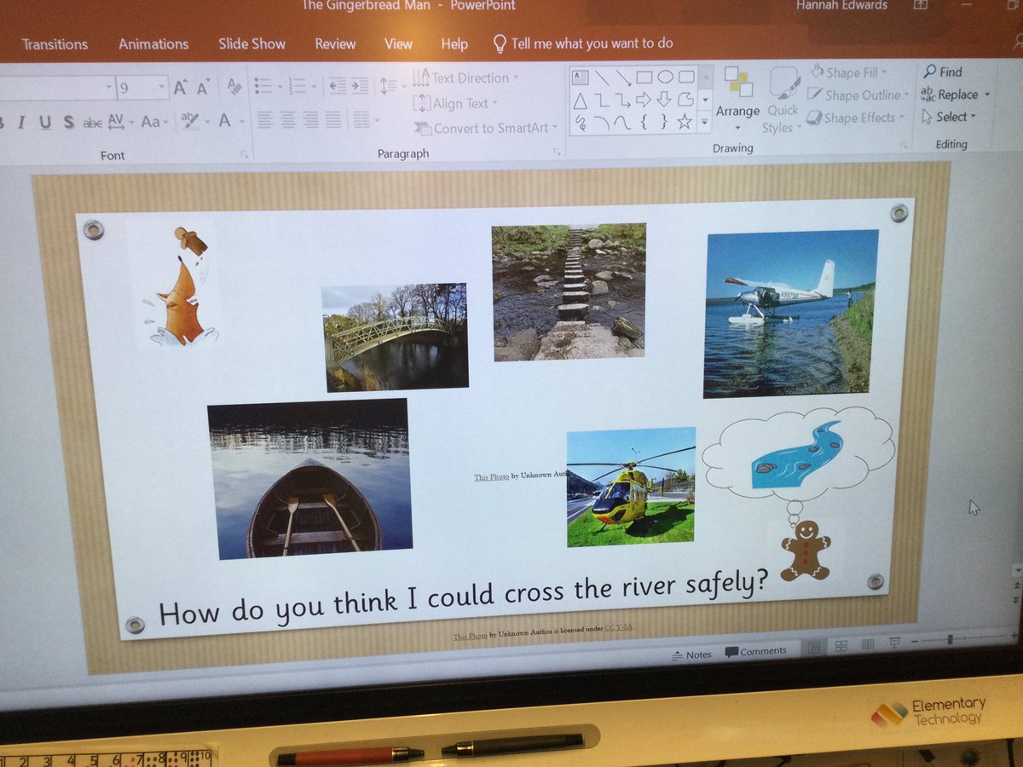Open the Animations tab
Viewport: 1023px width, 767px height.
pos(153,43)
